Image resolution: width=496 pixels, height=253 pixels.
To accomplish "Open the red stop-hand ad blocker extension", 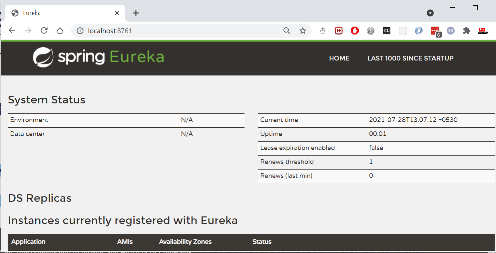I will click(355, 31).
